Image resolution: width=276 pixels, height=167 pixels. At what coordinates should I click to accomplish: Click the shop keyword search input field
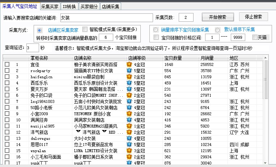pos(106,18)
